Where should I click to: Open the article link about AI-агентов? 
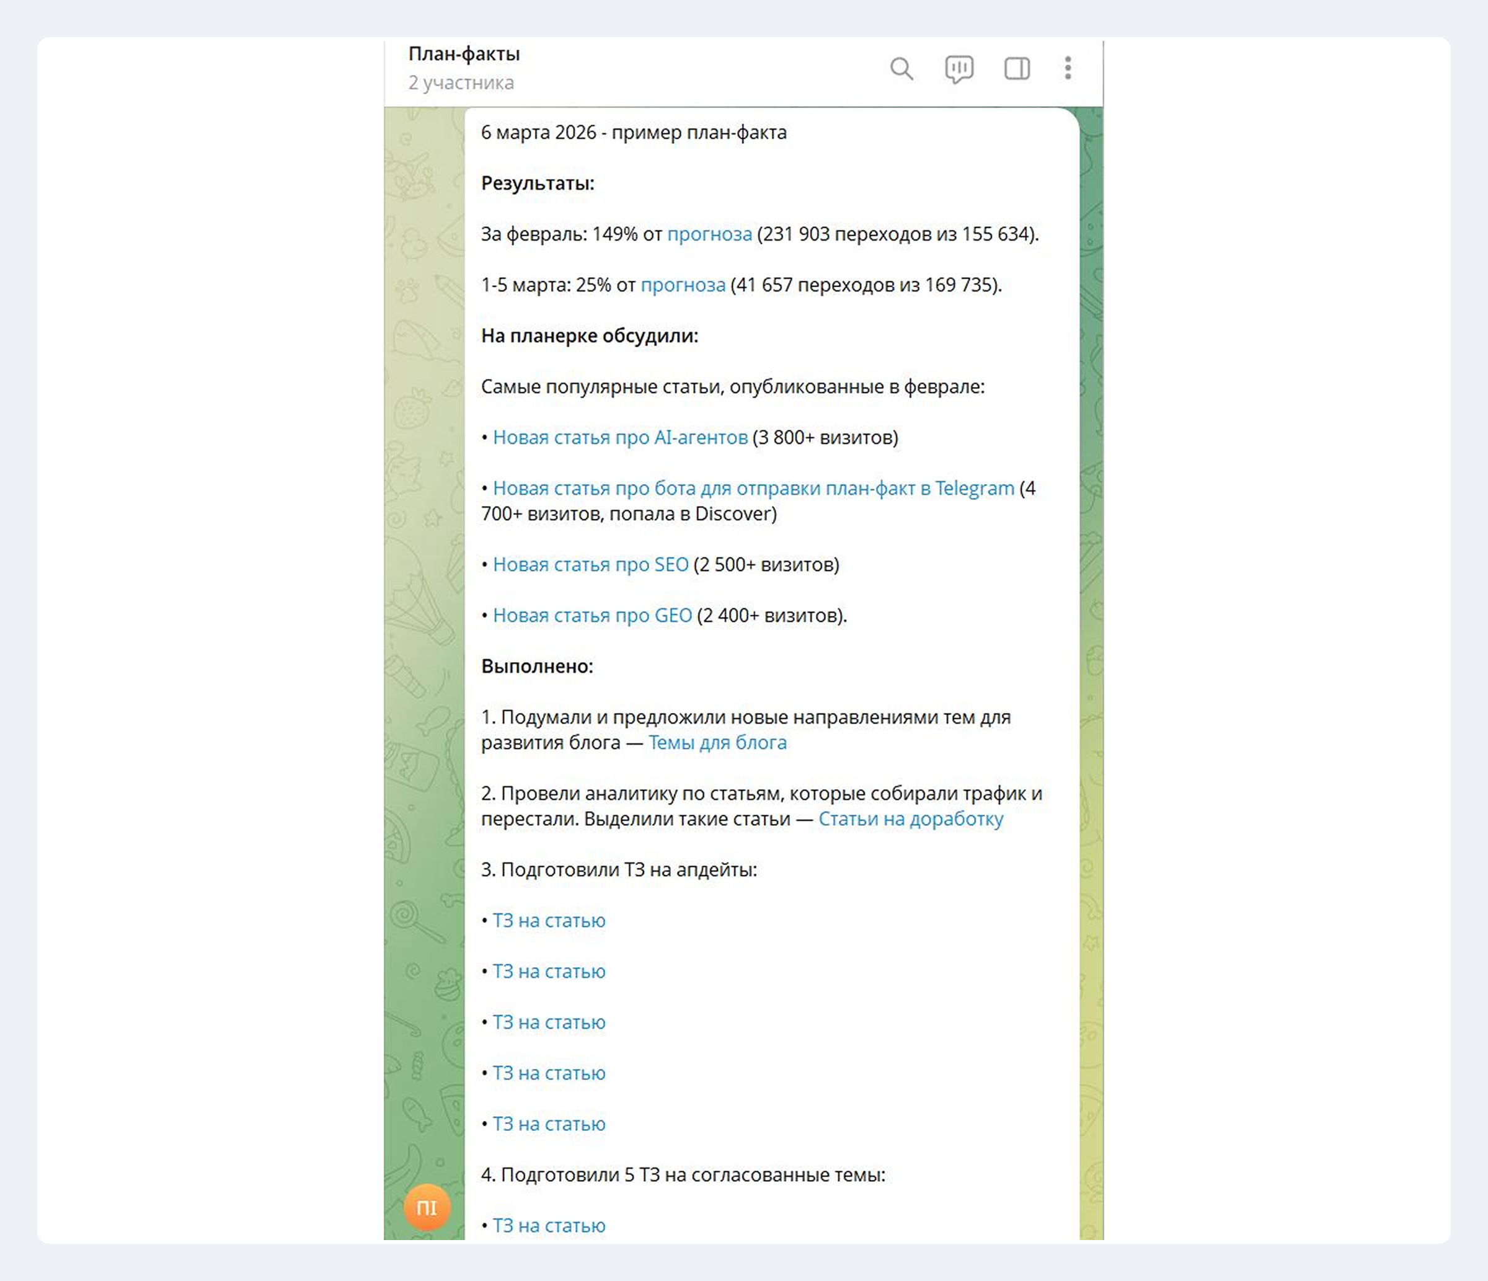[620, 437]
